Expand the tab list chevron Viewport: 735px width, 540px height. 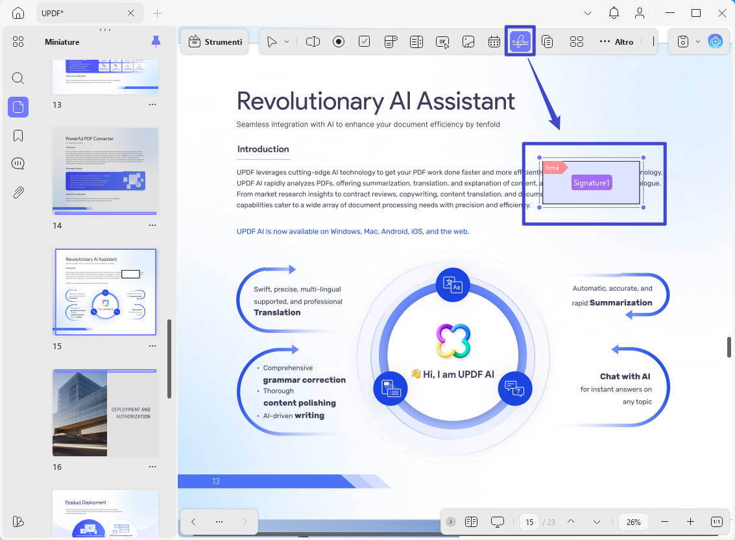(587, 13)
